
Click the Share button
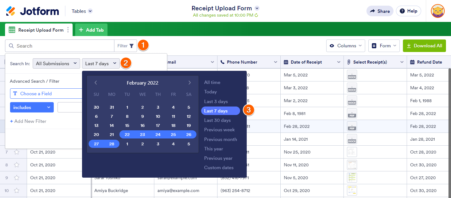(x=380, y=11)
